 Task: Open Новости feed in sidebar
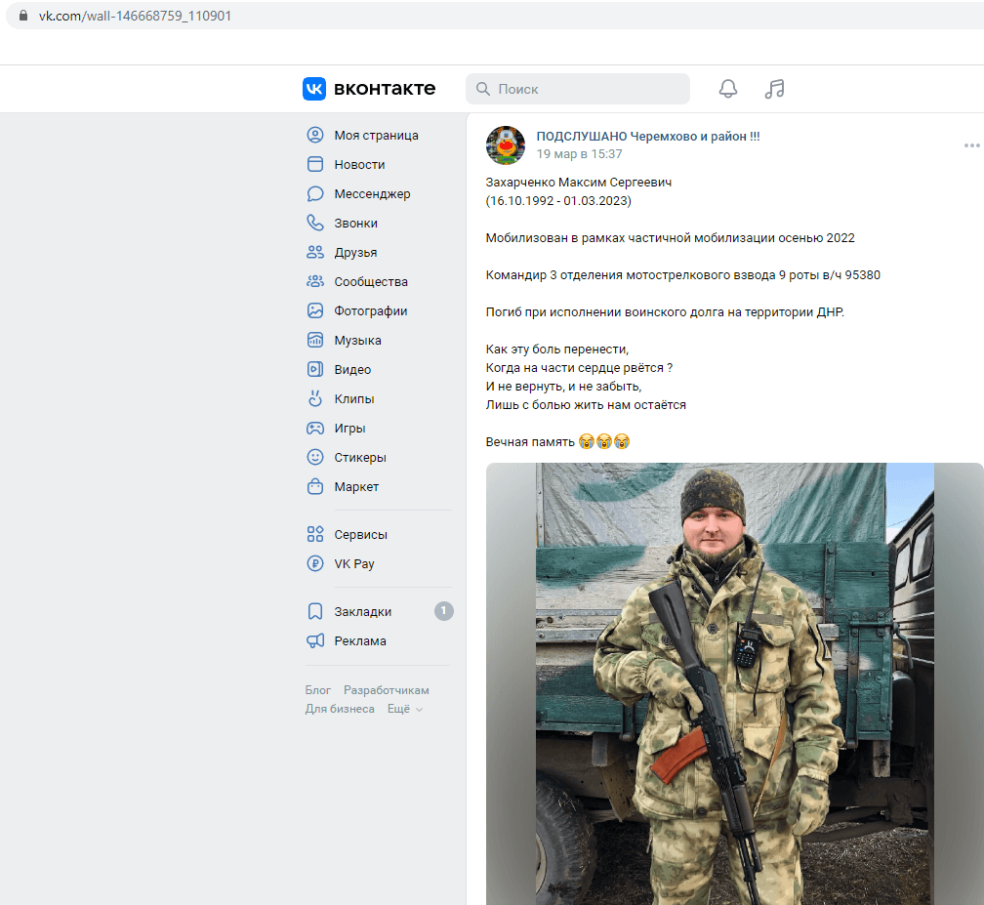point(359,165)
